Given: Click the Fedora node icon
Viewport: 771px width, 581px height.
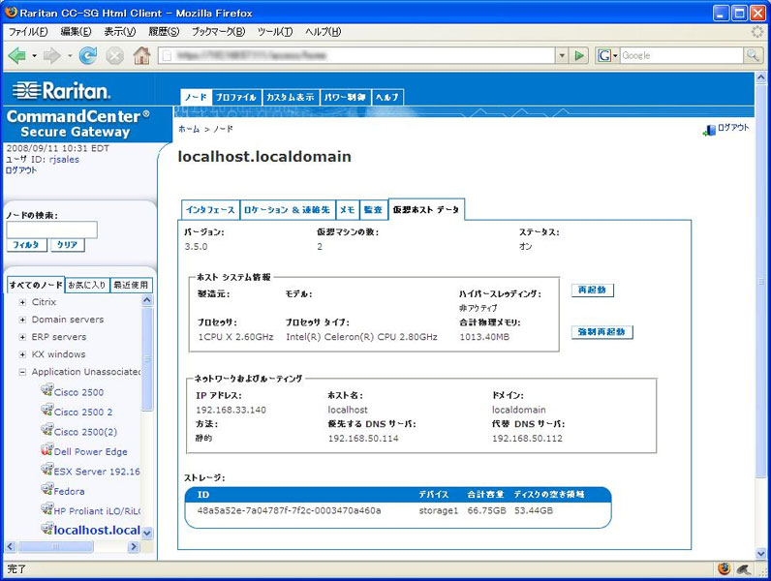Looking at the screenshot, I should click(x=46, y=489).
